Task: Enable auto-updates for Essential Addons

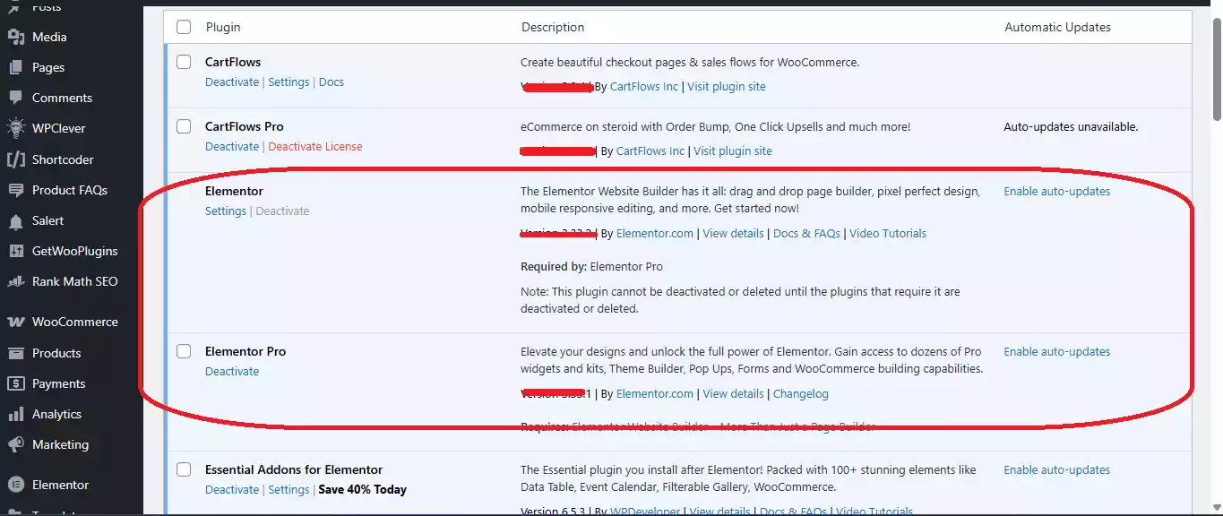Action: pyautogui.click(x=1056, y=469)
